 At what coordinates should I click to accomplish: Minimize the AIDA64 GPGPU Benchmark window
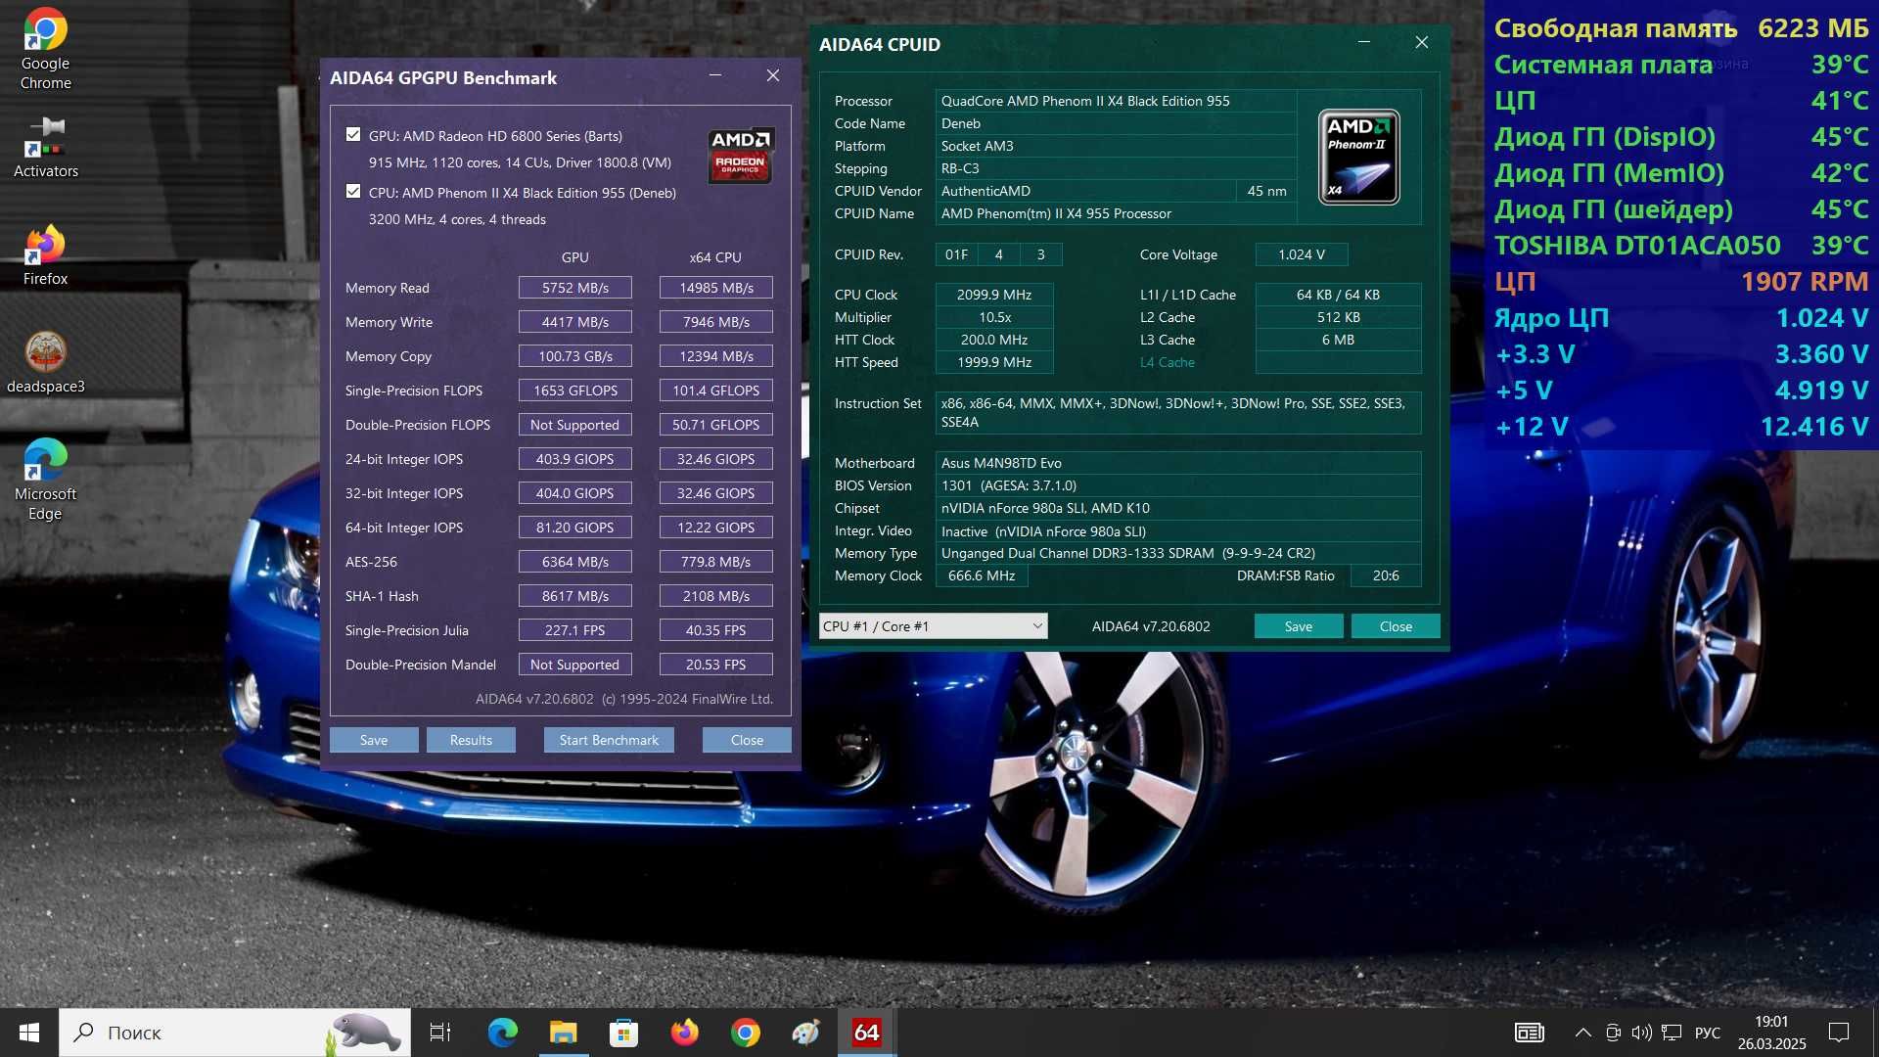[715, 76]
